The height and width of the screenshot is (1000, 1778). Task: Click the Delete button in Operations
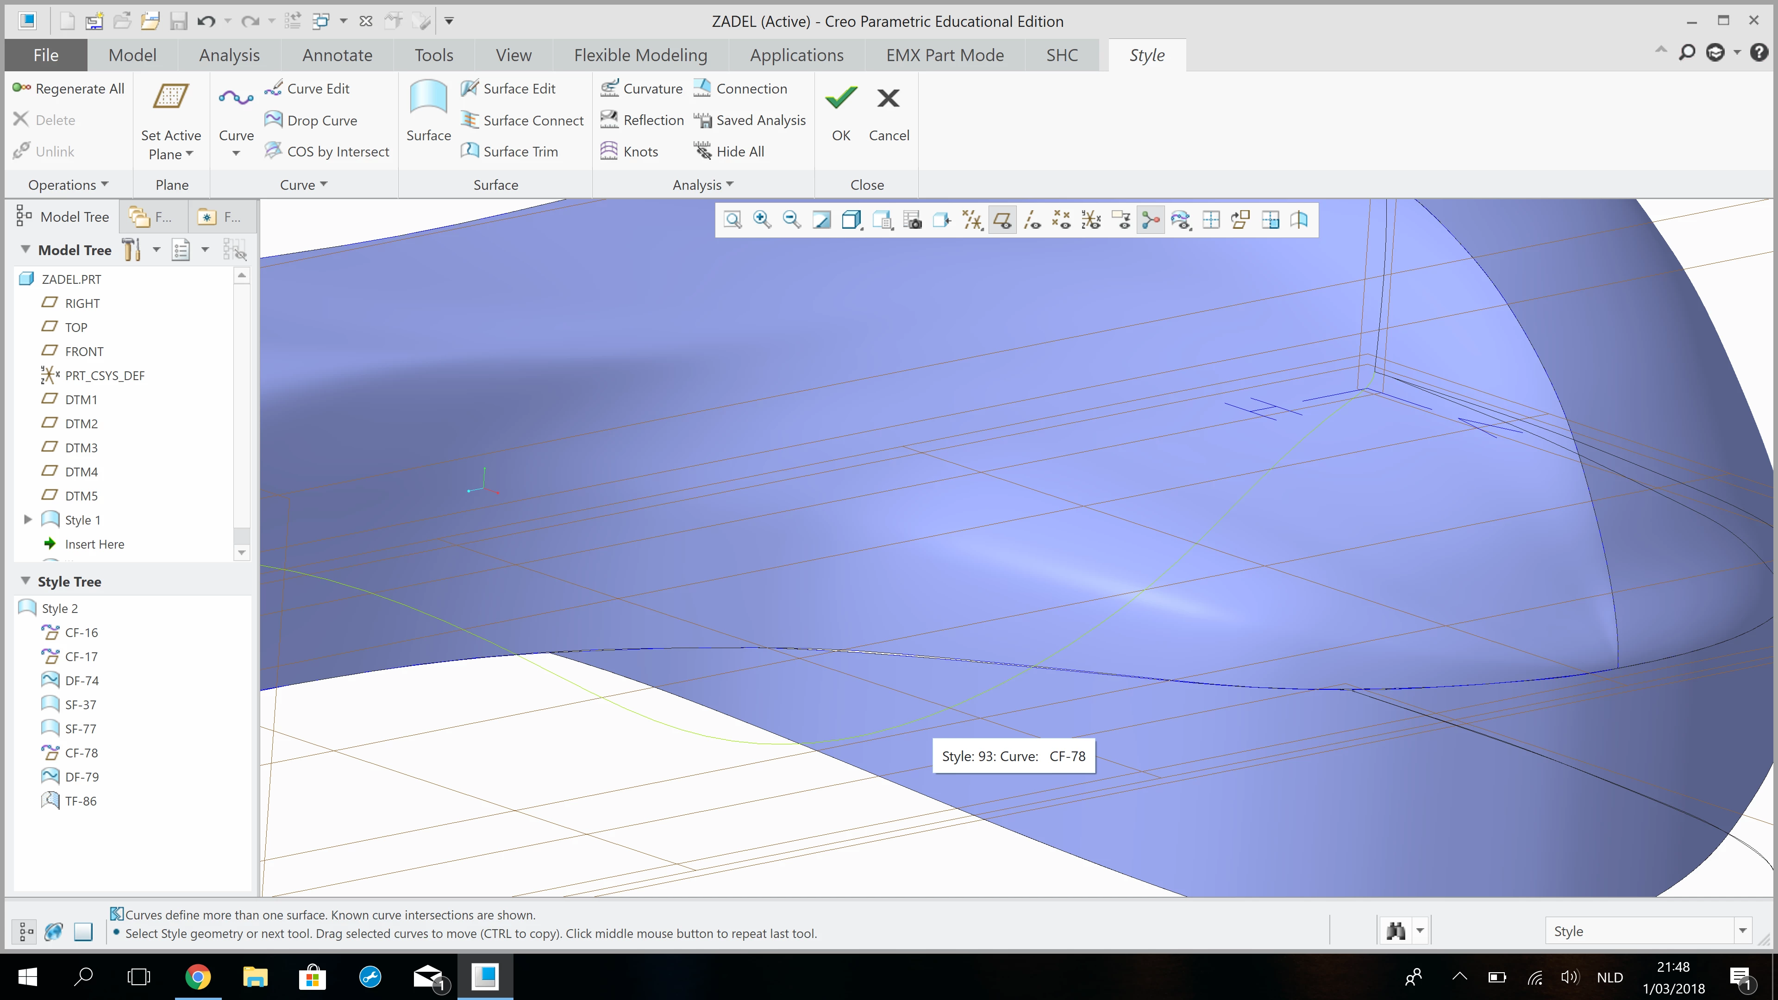click(44, 120)
